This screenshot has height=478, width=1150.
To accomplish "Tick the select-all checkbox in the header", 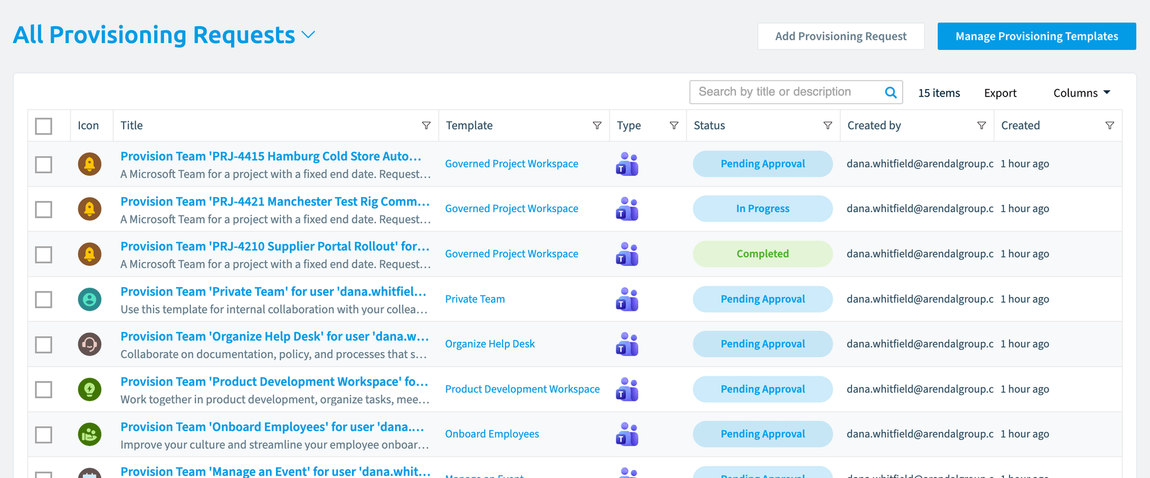I will coord(44,126).
